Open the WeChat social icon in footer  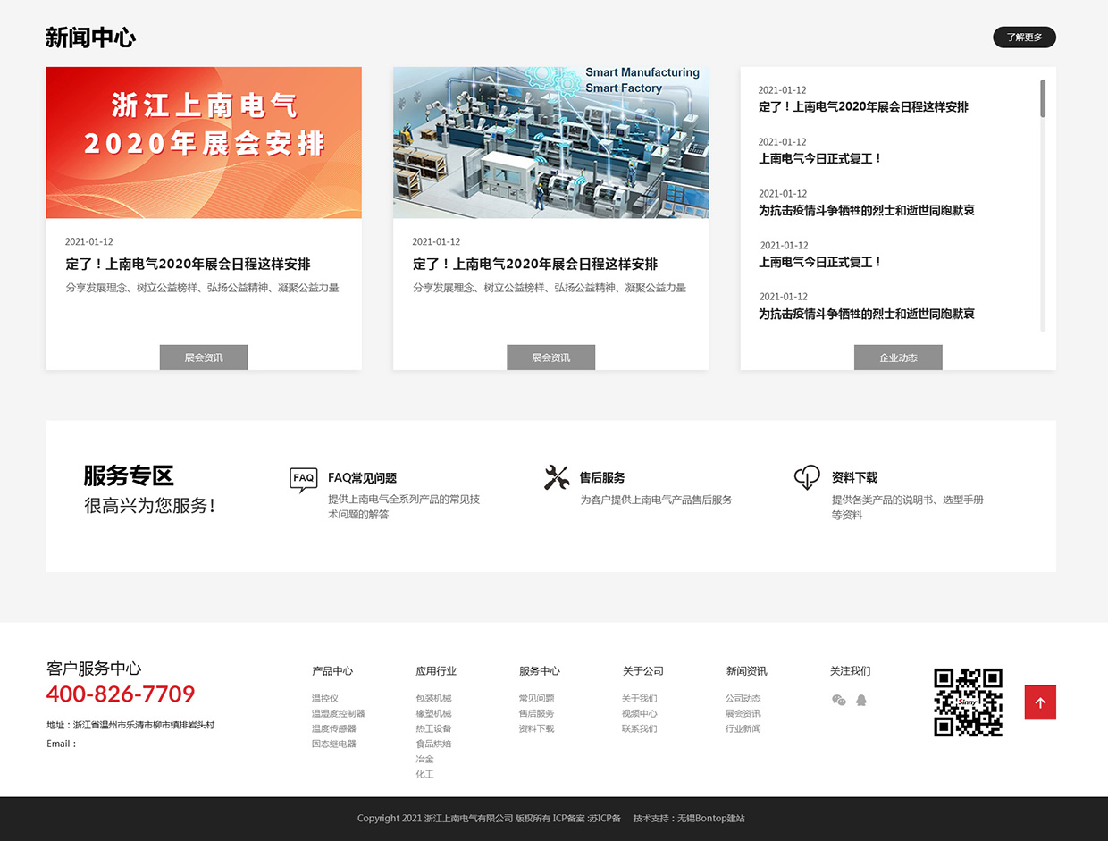click(838, 702)
